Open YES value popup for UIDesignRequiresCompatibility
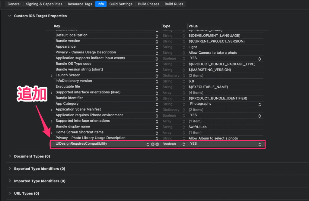Viewport: 309px width, 201px height. (x=260, y=144)
